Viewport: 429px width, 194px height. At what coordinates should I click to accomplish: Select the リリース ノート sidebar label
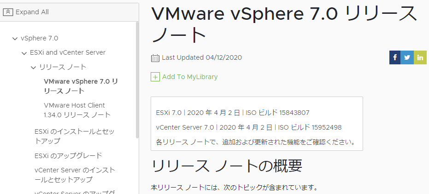click(x=63, y=67)
